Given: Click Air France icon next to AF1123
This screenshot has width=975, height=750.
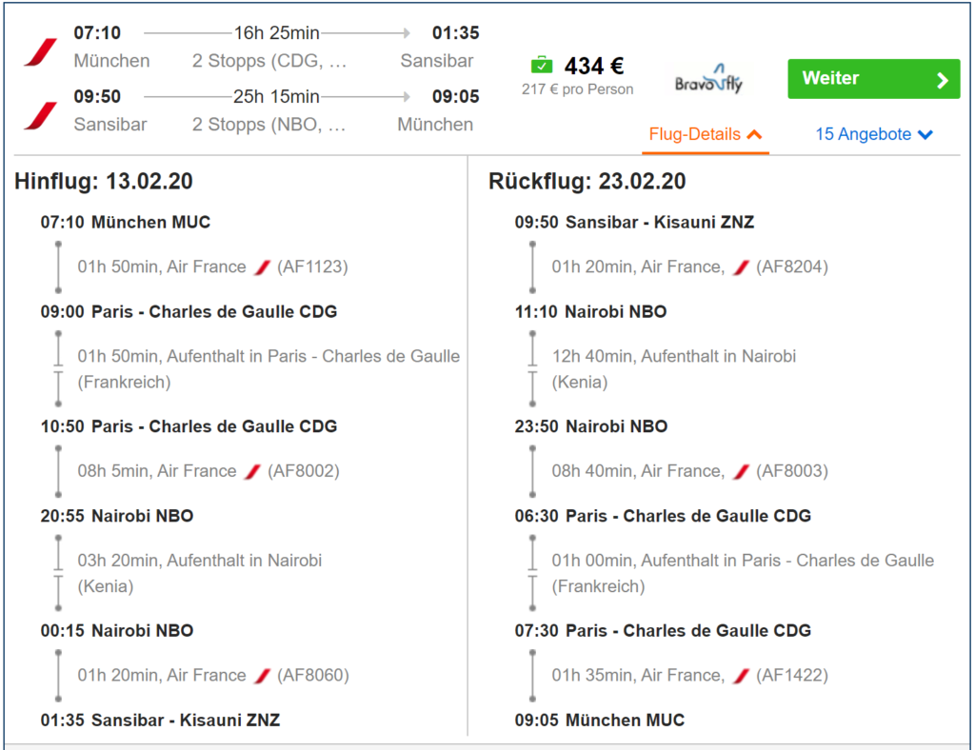Looking at the screenshot, I should pos(263,267).
